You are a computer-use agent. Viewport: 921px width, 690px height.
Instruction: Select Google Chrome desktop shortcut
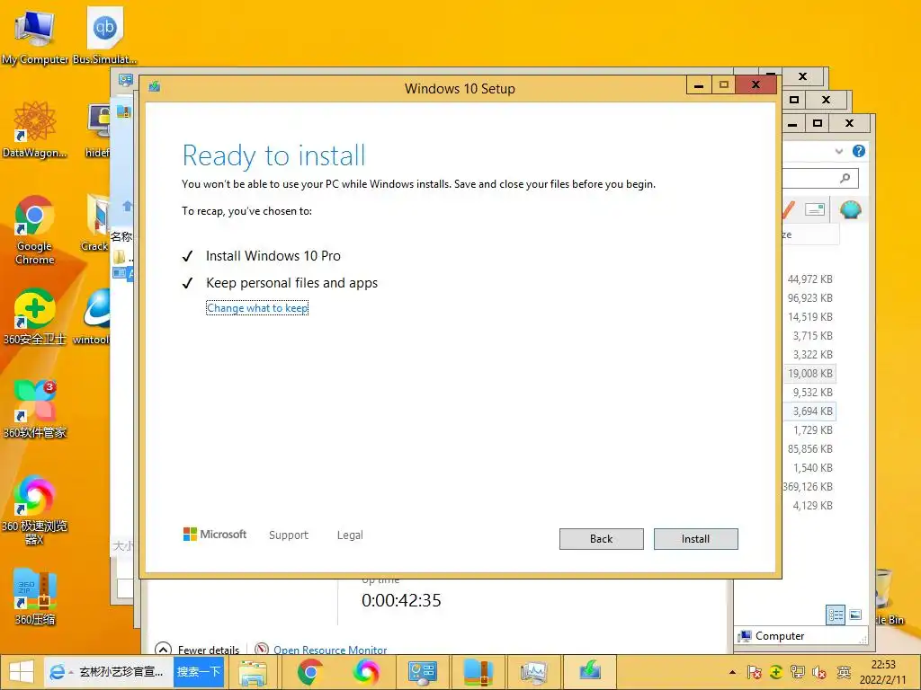35,229
